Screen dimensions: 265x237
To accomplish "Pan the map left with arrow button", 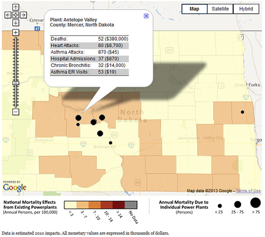I will pyautogui.click(x=8, y=15).
